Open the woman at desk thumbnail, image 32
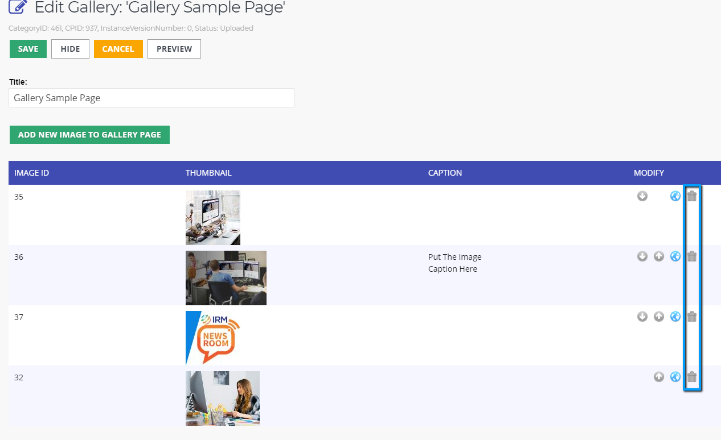Image resolution: width=721 pixels, height=440 pixels. coord(223,399)
